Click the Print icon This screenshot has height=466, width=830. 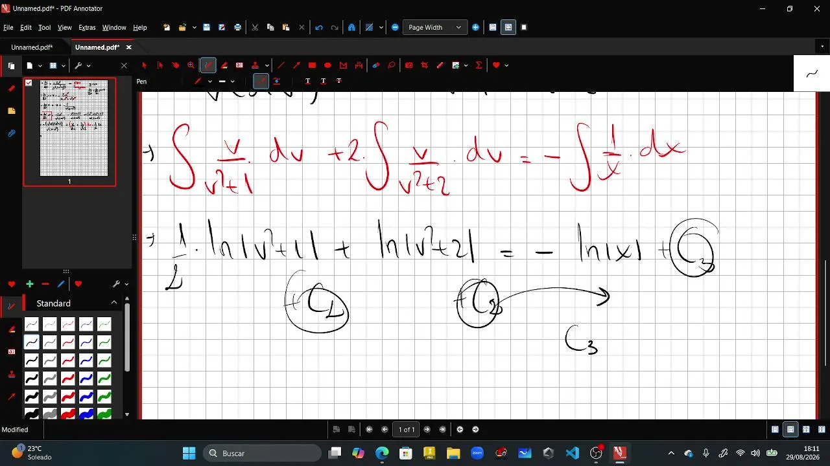[237, 27]
